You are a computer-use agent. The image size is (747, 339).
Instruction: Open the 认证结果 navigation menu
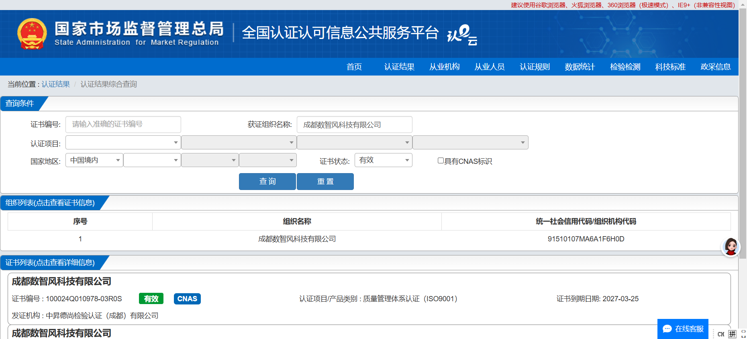click(x=399, y=67)
